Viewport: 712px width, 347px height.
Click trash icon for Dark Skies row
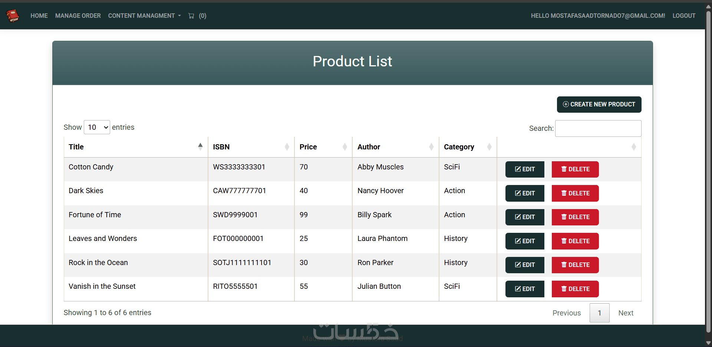564,193
